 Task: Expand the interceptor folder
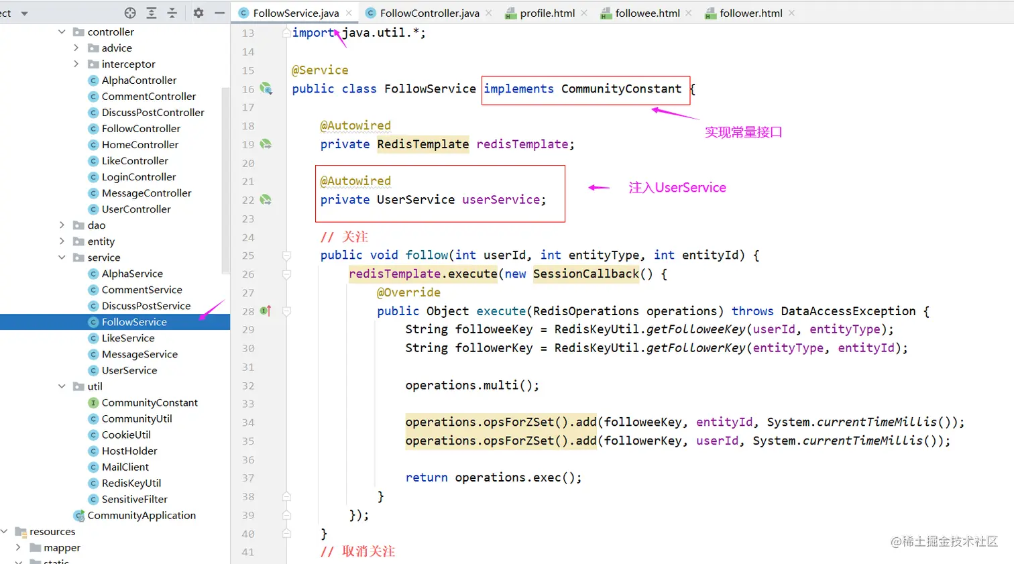pyautogui.click(x=76, y=64)
